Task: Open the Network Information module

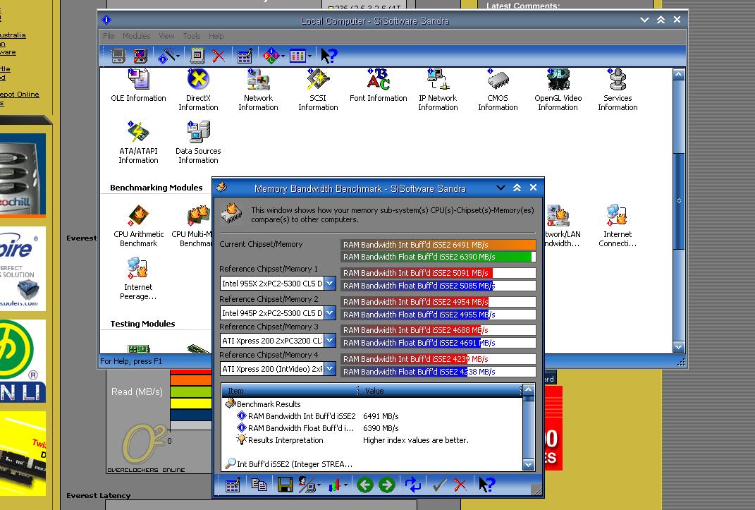Action: 258,90
